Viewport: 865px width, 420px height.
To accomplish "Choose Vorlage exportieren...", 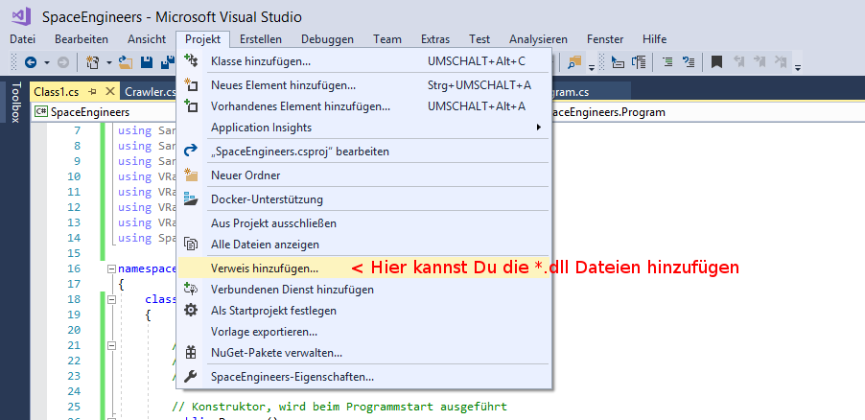I will click(364, 332).
